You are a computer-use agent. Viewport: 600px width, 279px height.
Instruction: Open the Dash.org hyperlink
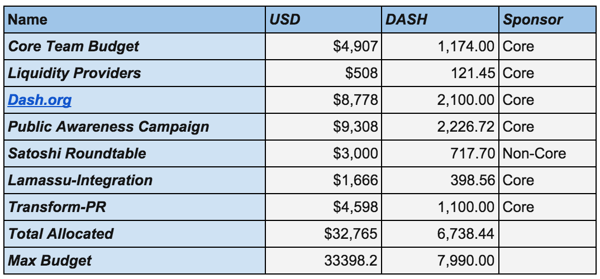(x=40, y=100)
